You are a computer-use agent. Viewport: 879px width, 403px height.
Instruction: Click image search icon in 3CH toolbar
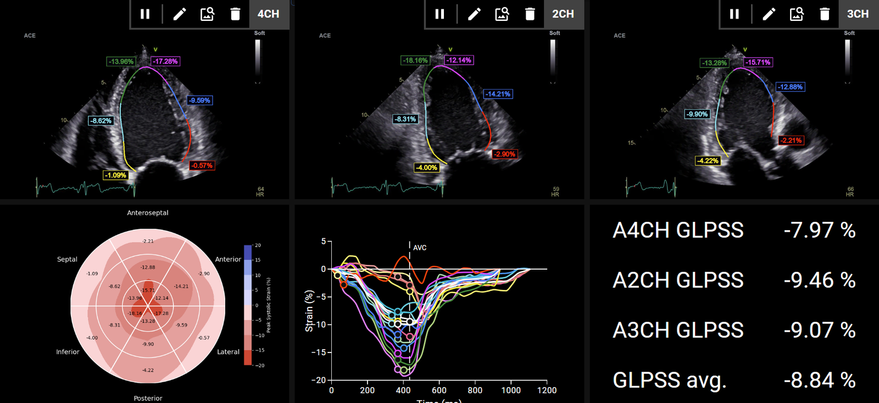tap(797, 14)
